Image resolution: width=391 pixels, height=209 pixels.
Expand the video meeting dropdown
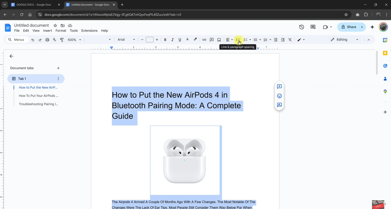coord(331,27)
